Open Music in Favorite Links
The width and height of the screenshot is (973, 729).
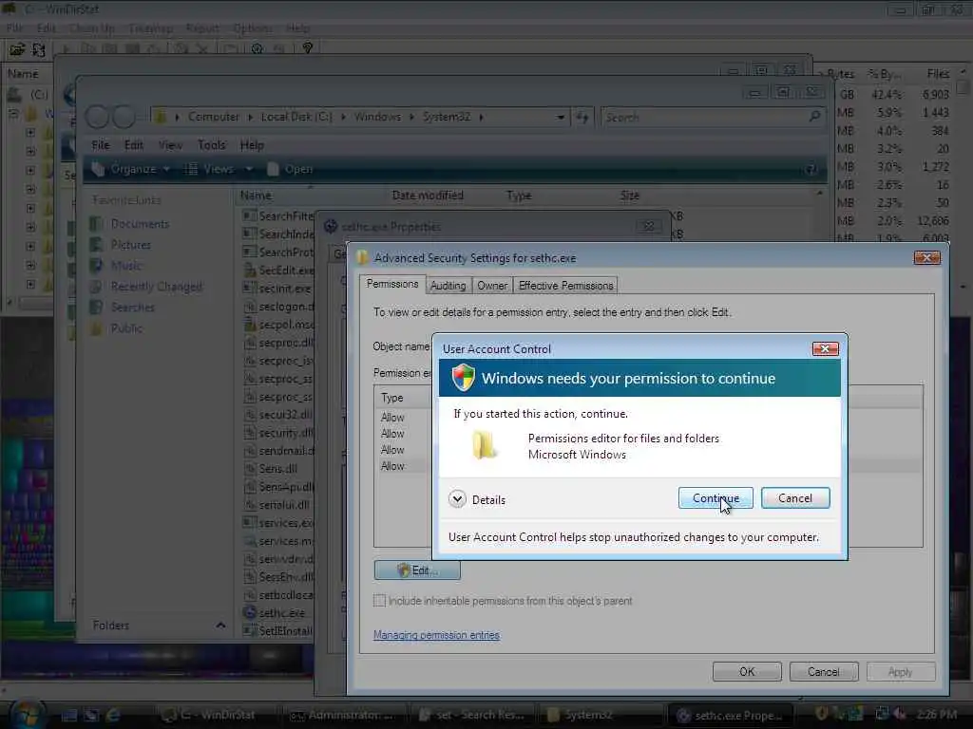(126, 266)
